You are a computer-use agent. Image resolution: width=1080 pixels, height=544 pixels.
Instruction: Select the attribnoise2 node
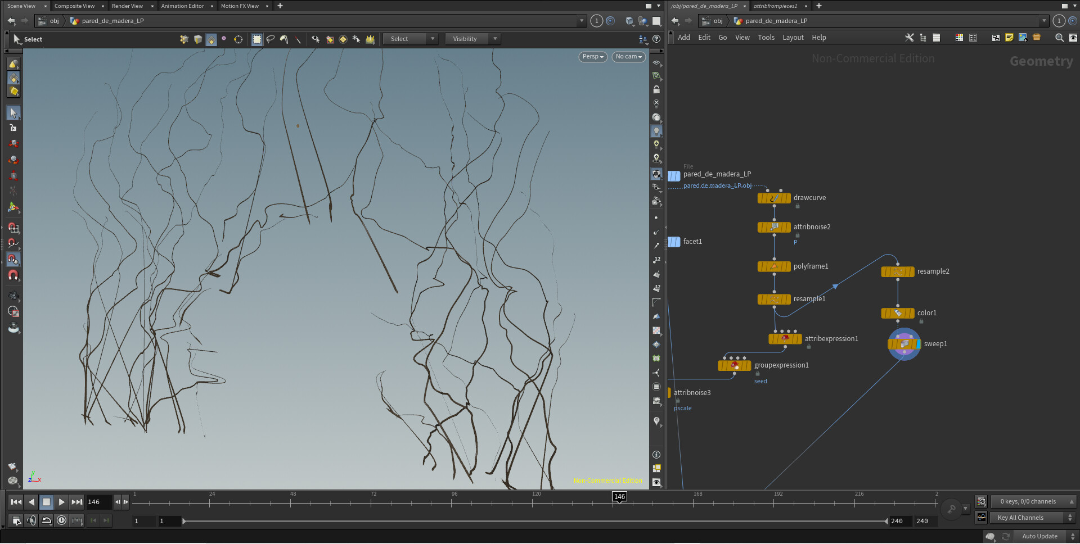[774, 227]
